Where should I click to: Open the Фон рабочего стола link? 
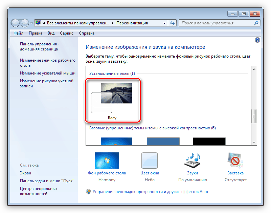click(107, 173)
